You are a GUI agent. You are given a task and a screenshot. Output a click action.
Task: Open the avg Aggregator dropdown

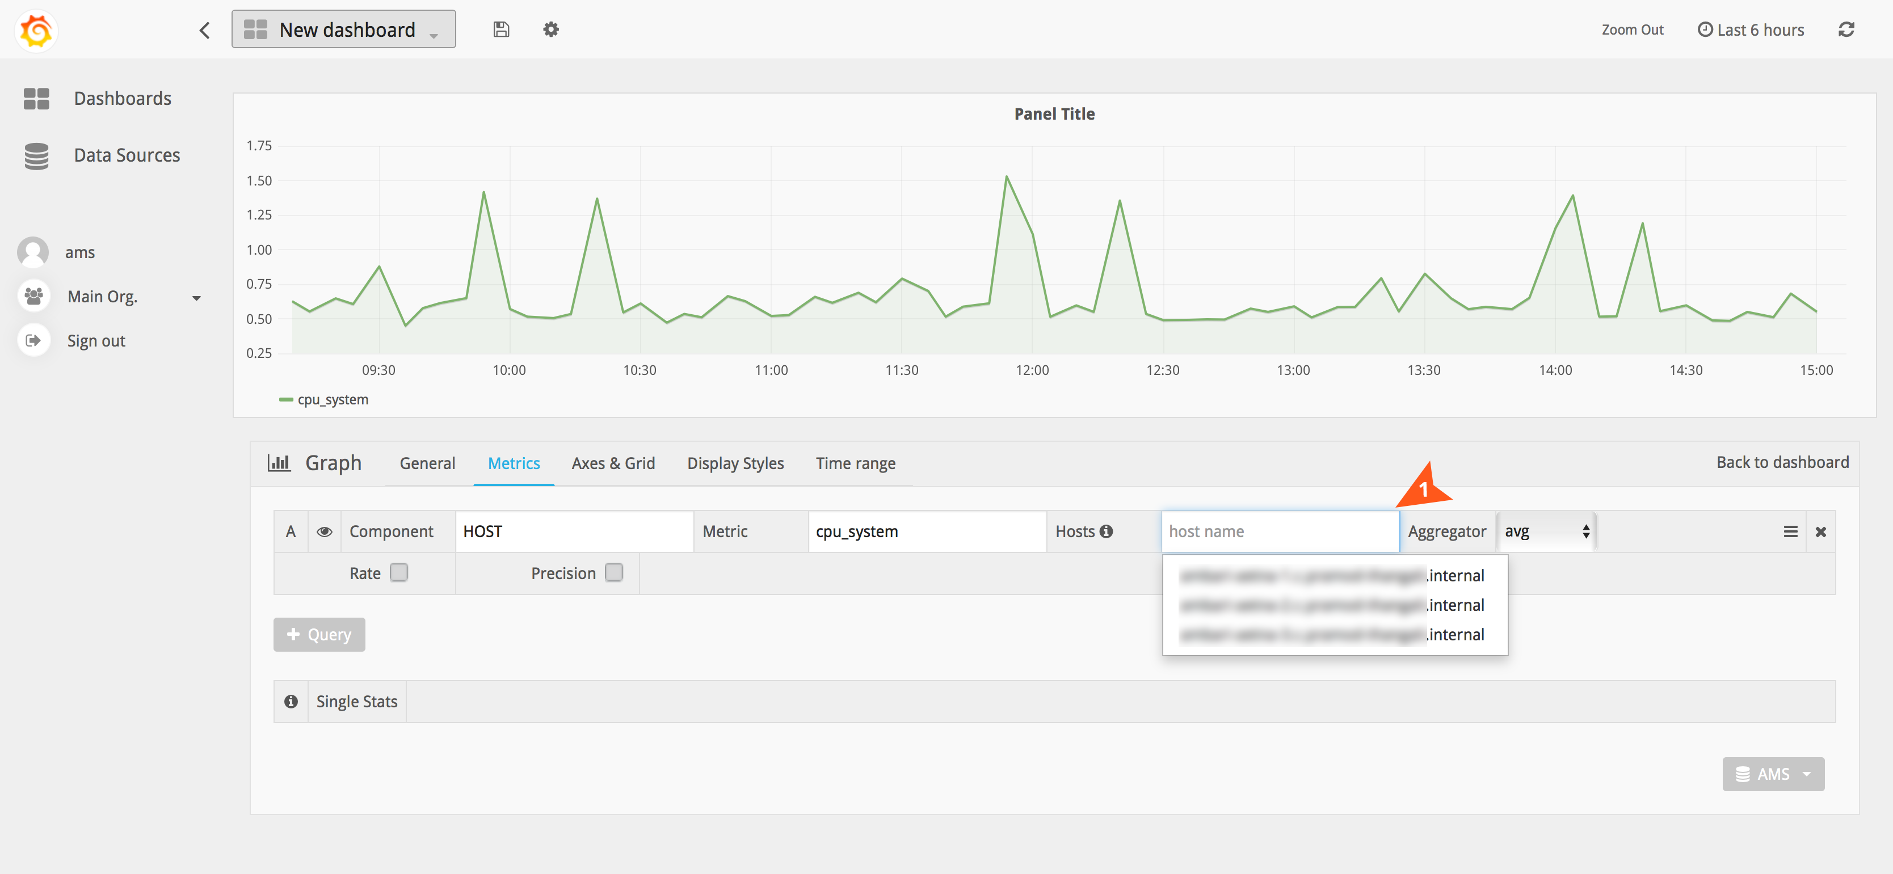click(1546, 531)
